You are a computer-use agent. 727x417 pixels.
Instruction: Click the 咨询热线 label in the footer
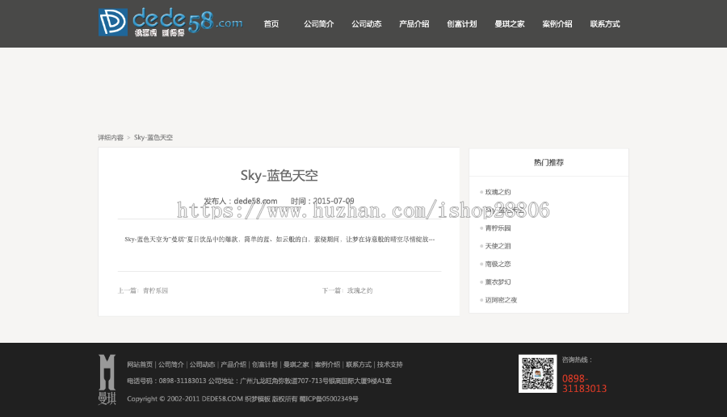coord(577,360)
